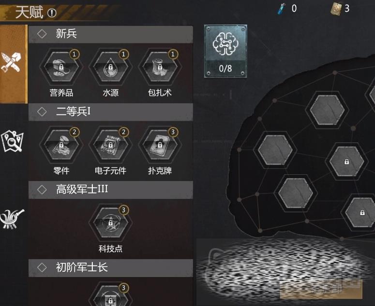Select the 科技点 talent icon
Viewport: 375px width, 306px height.
click(x=110, y=223)
